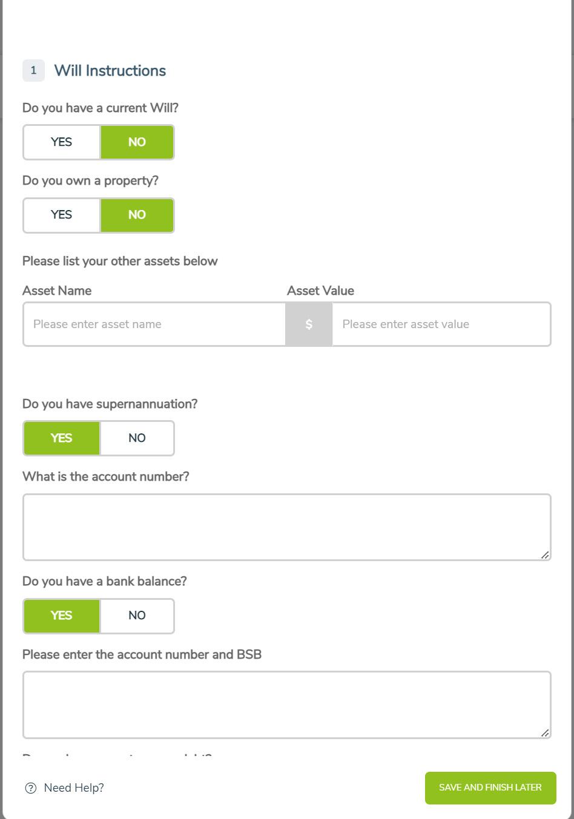Viewport: 574px width, 819px height.
Task: Choose NO for having a bank balance
Action: 137,616
